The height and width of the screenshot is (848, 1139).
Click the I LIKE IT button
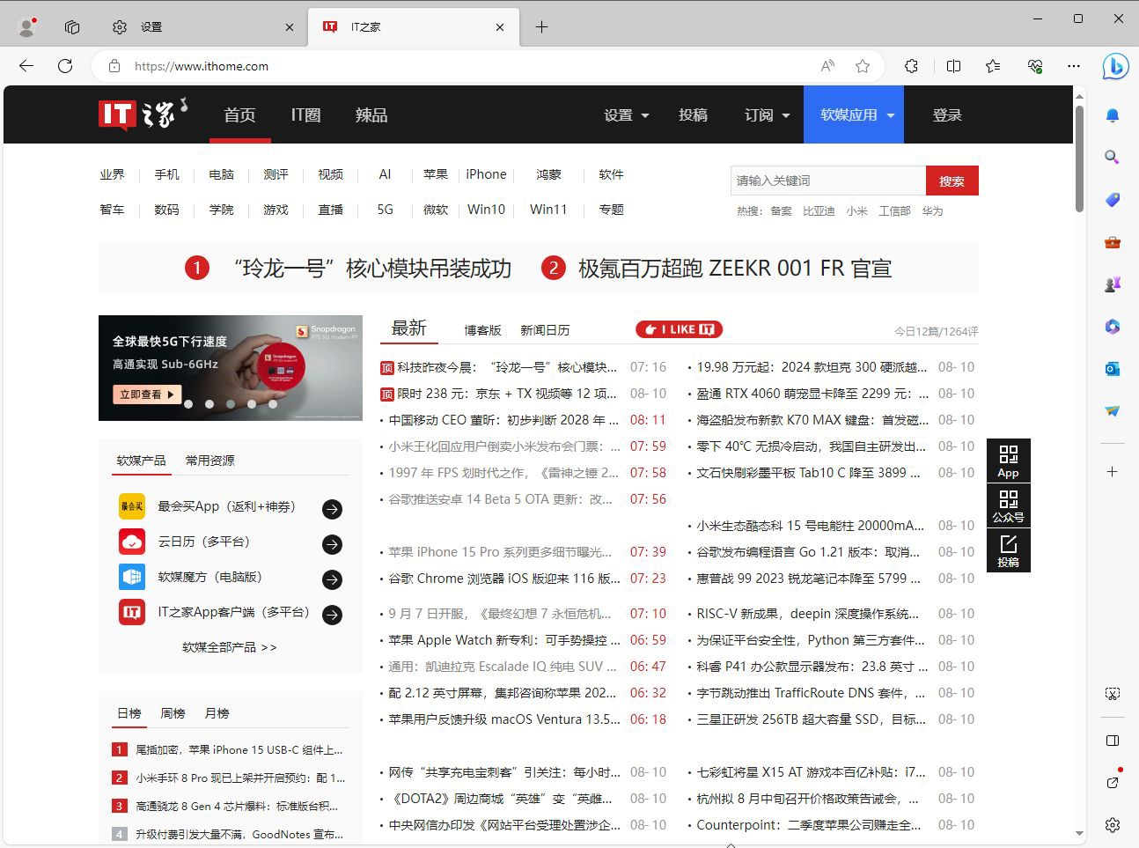680,329
